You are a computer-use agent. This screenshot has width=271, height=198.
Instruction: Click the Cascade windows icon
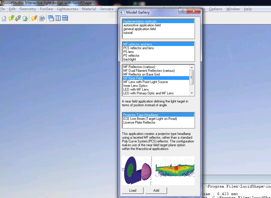pyautogui.click(x=51, y=18)
